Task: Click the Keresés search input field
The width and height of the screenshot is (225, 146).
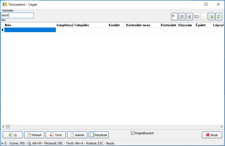Action: click(17, 16)
